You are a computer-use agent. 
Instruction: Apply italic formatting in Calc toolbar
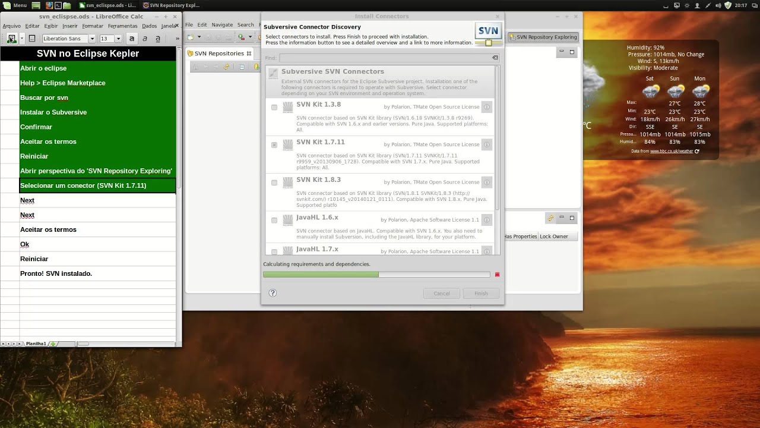(x=145, y=39)
